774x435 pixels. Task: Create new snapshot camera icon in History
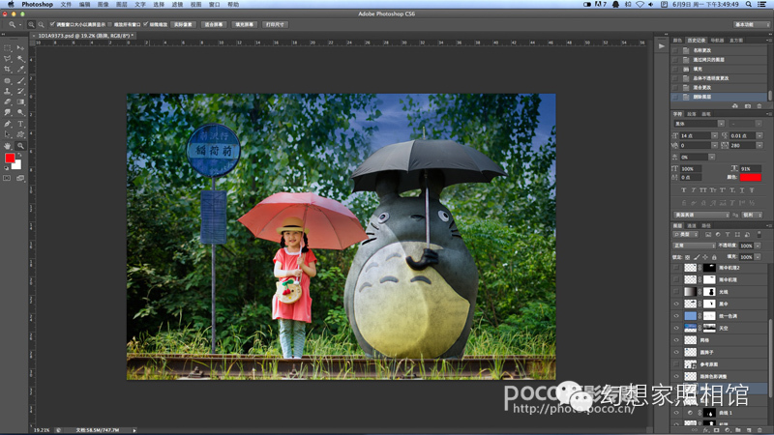coord(748,106)
